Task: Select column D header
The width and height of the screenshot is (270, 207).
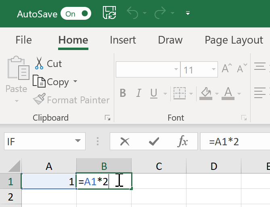Action: (214, 166)
